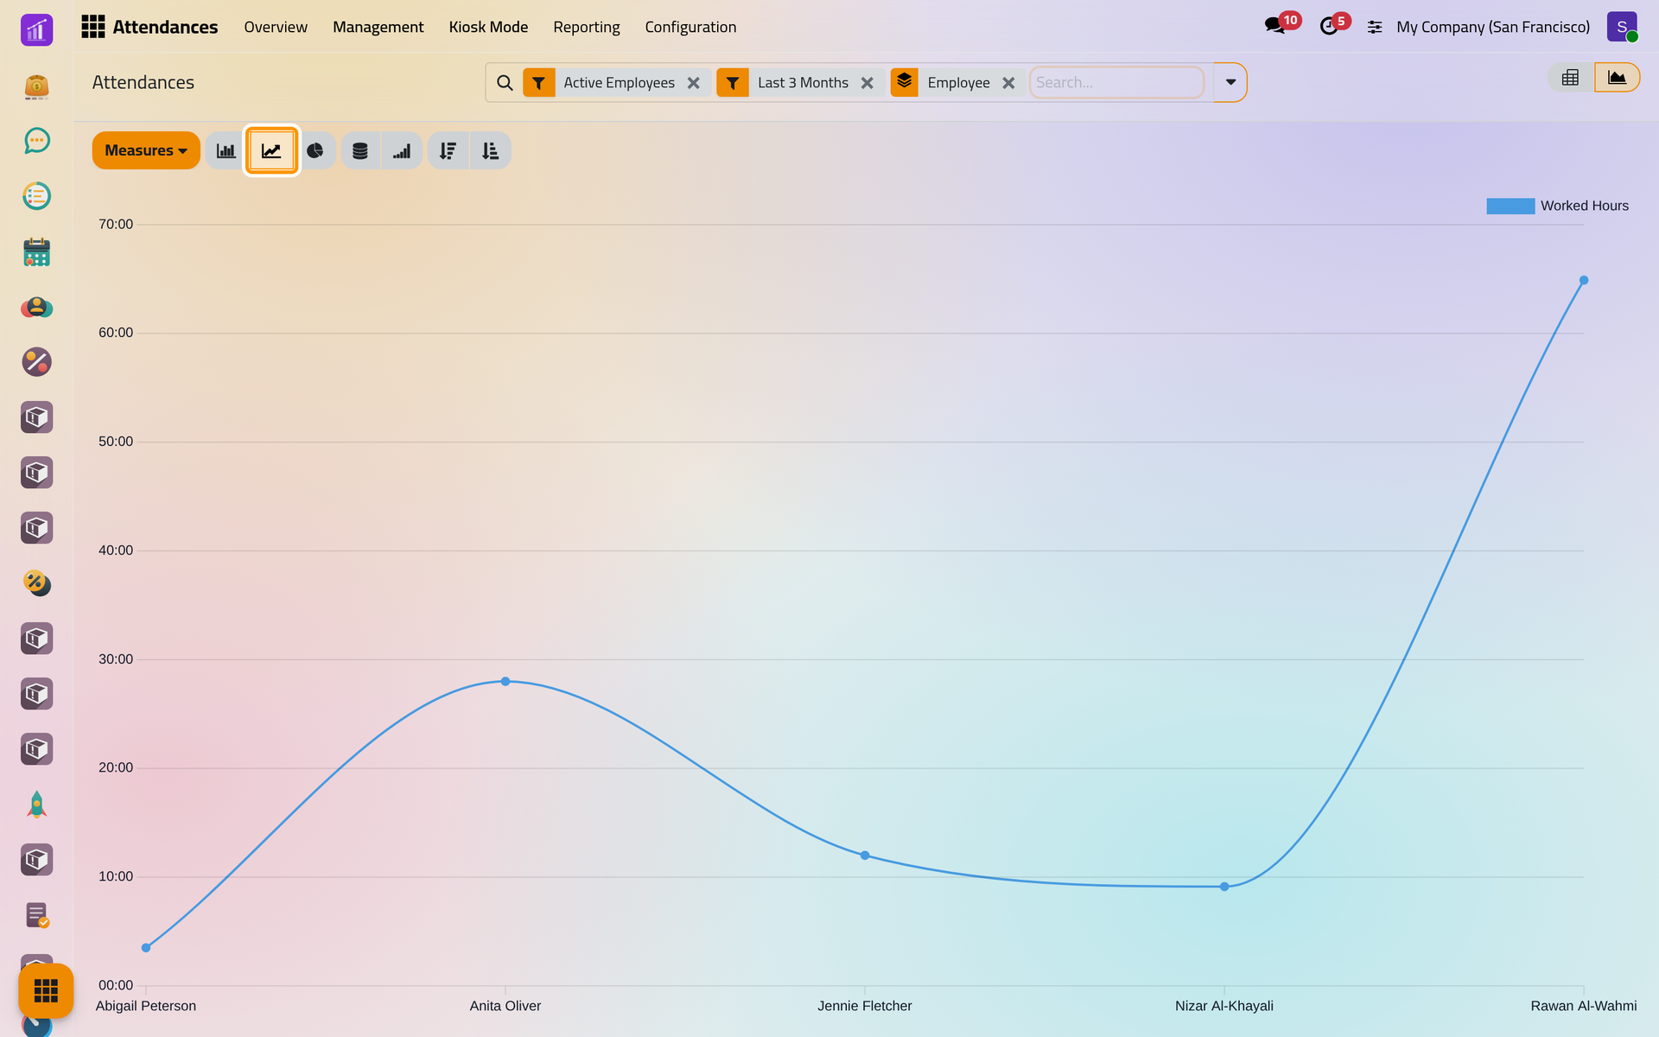
Task: Remove the Active Employees filter
Action: point(693,83)
